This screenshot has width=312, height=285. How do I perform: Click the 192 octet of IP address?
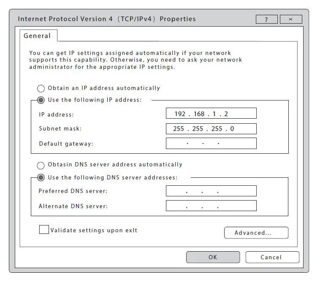click(180, 114)
